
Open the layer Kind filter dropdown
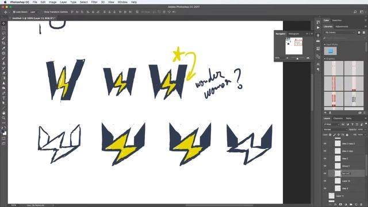pyautogui.click(x=332, y=124)
